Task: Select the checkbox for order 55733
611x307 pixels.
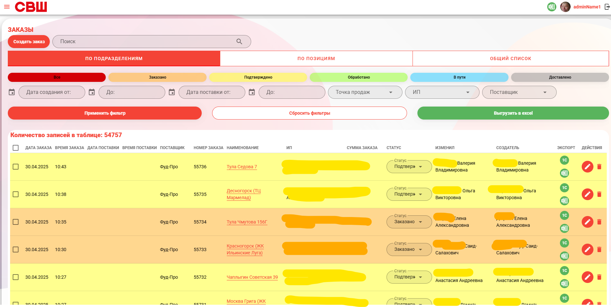Action: point(16,249)
